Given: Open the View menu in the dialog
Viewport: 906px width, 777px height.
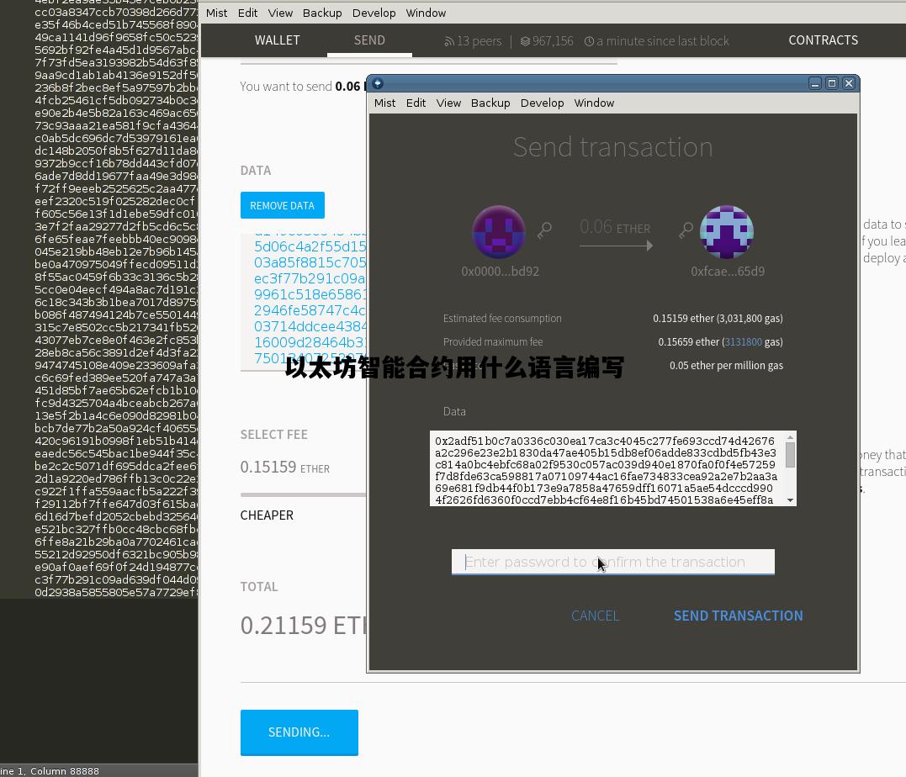Looking at the screenshot, I should (x=448, y=103).
